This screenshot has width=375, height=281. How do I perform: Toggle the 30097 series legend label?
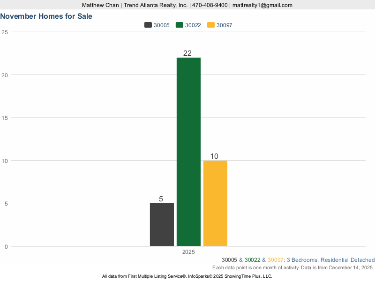click(225, 25)
